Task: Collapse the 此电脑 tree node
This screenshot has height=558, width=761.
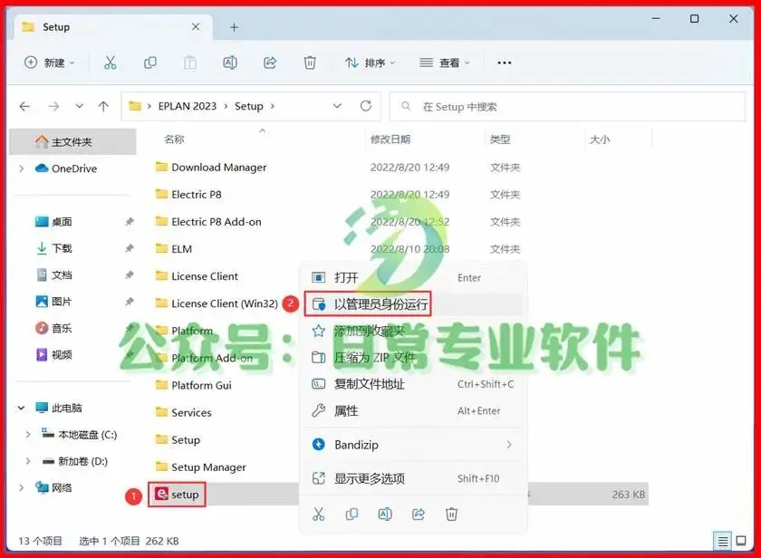Action: 22,408
